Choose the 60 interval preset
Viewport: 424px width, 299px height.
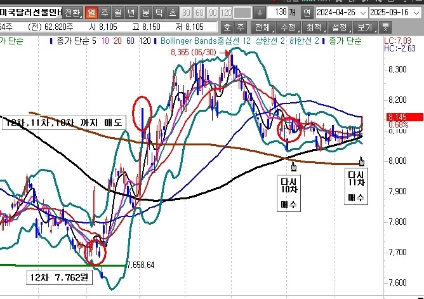(x=199, y=13)
